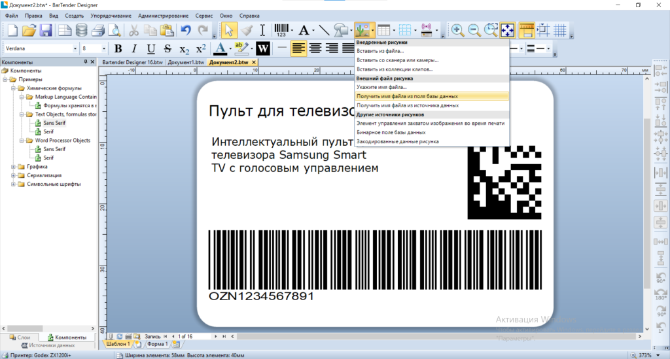This screenshot has width=670, height=359.
Task: Fit the label to window
Action: (x=507, y=30)
